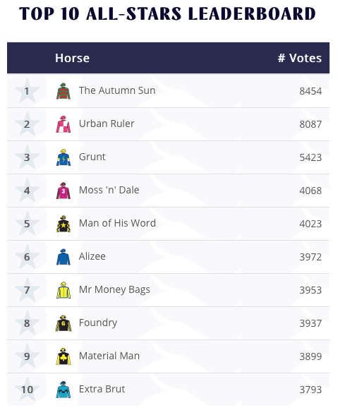Select Grunt's blue lightning silks icon
The height and width of the screenshot is (415, 338).
point(64,157)
